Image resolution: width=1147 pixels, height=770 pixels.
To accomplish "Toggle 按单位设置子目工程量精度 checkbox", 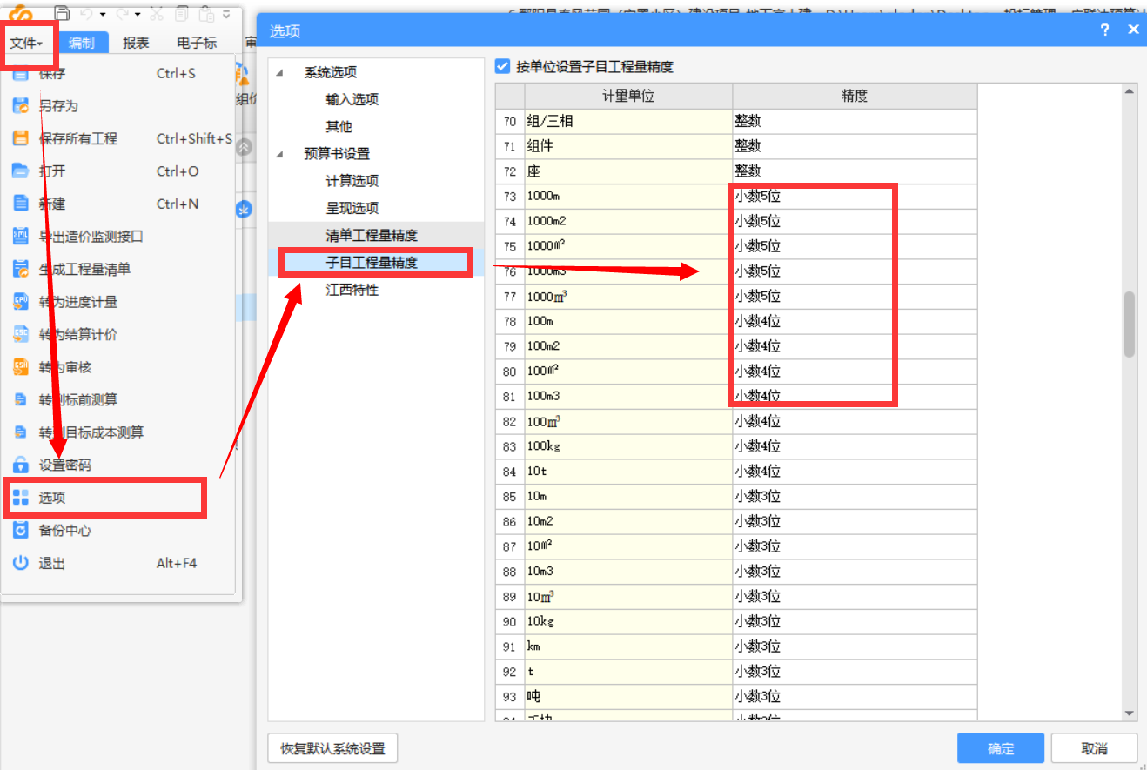I will point(502,66).
